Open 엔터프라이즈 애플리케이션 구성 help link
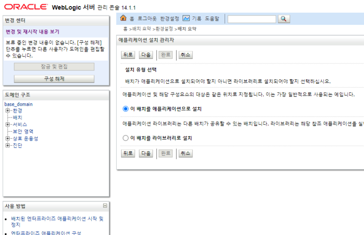364x235 pixels. pos(46,233)
